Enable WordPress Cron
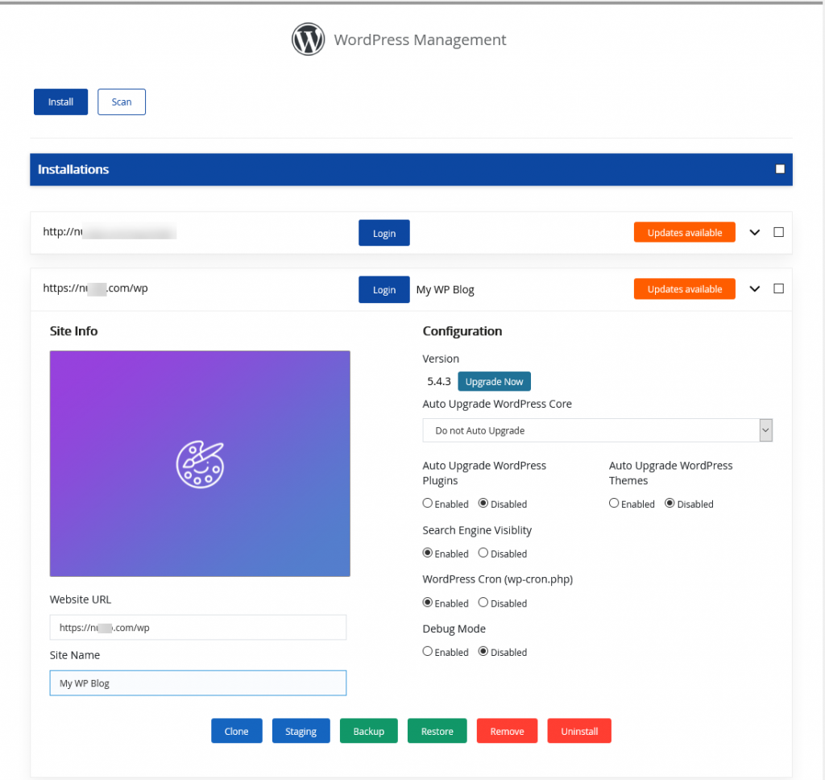 click(427, 602)
